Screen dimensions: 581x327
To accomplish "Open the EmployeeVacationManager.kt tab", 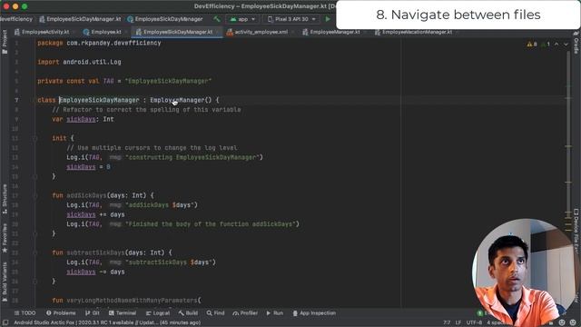I will pos(416,32).
